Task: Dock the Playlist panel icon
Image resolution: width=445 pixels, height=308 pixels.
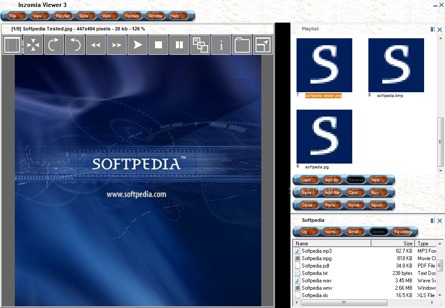Action: point(433,29)
